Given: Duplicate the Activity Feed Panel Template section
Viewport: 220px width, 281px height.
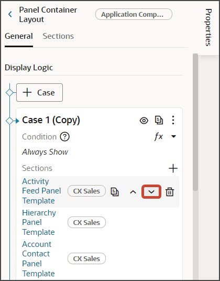Looking at the screenshot, I should click(115, 192).
